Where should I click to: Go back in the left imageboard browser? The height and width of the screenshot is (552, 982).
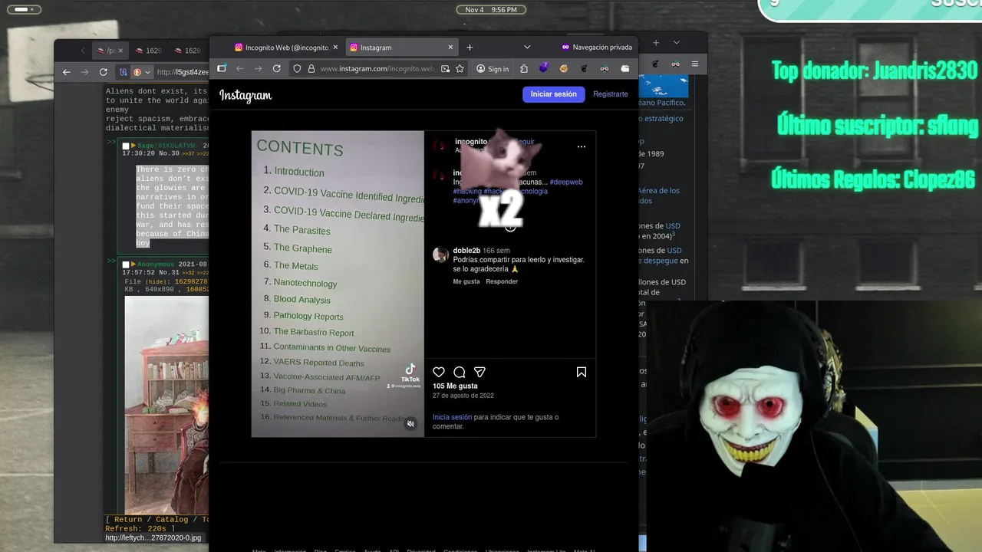click(x=66, y=72)
